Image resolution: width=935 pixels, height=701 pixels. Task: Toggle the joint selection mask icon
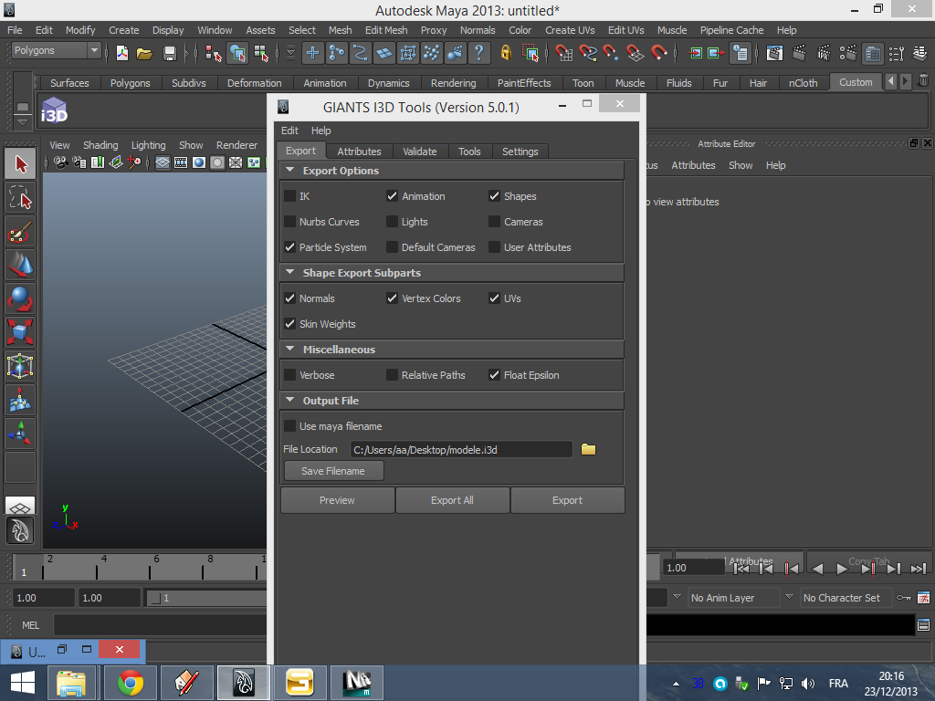click(x=336, y=53)
